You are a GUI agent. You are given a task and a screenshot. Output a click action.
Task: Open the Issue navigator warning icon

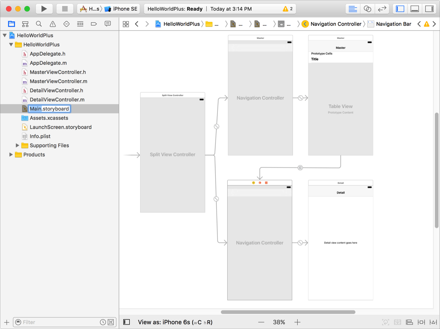(x=53, y=24)
